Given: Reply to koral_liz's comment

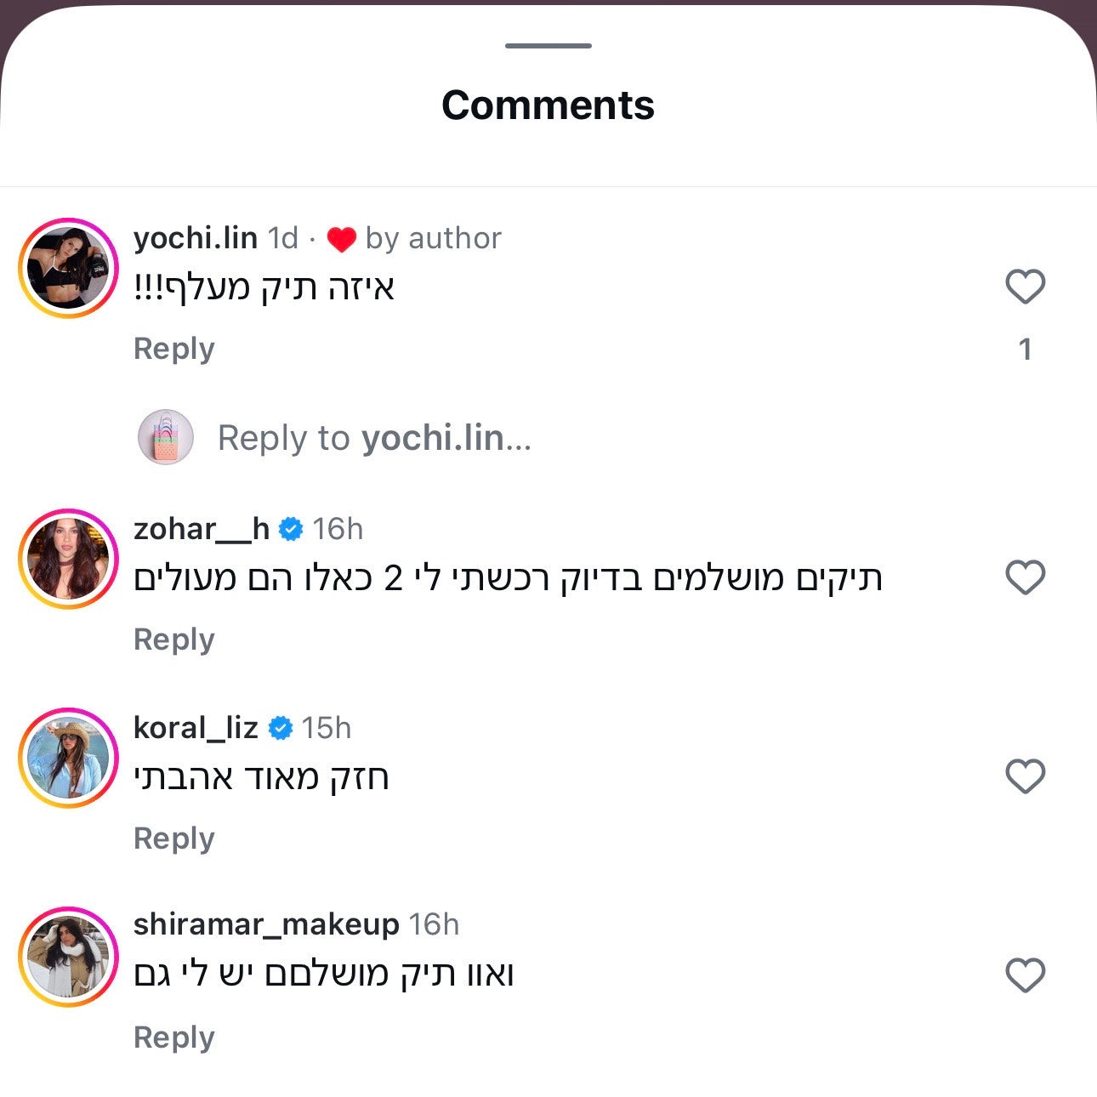Looking at the screenshot, I should 174,838.
